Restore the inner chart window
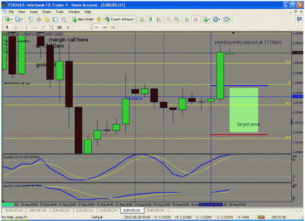This screenshot has width=305, height=221. click(x=295, y=12)
